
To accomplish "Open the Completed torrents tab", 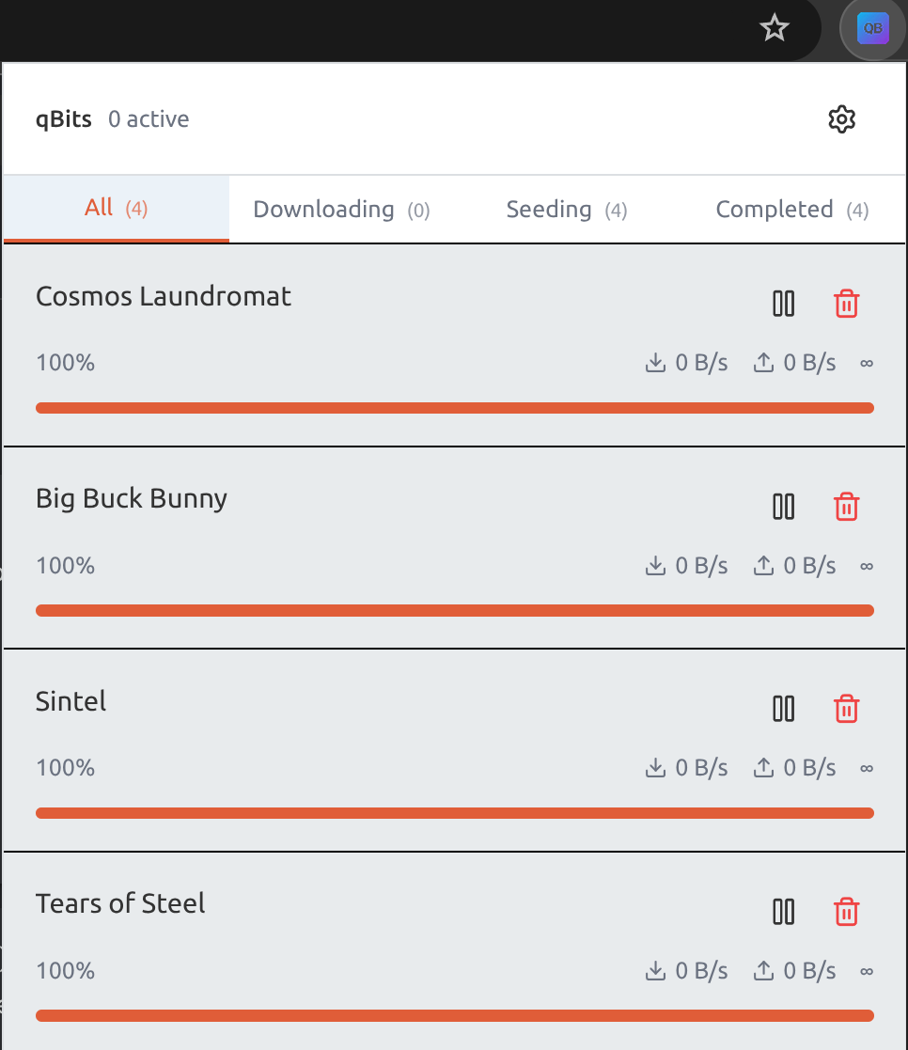I will click(791, 209).
